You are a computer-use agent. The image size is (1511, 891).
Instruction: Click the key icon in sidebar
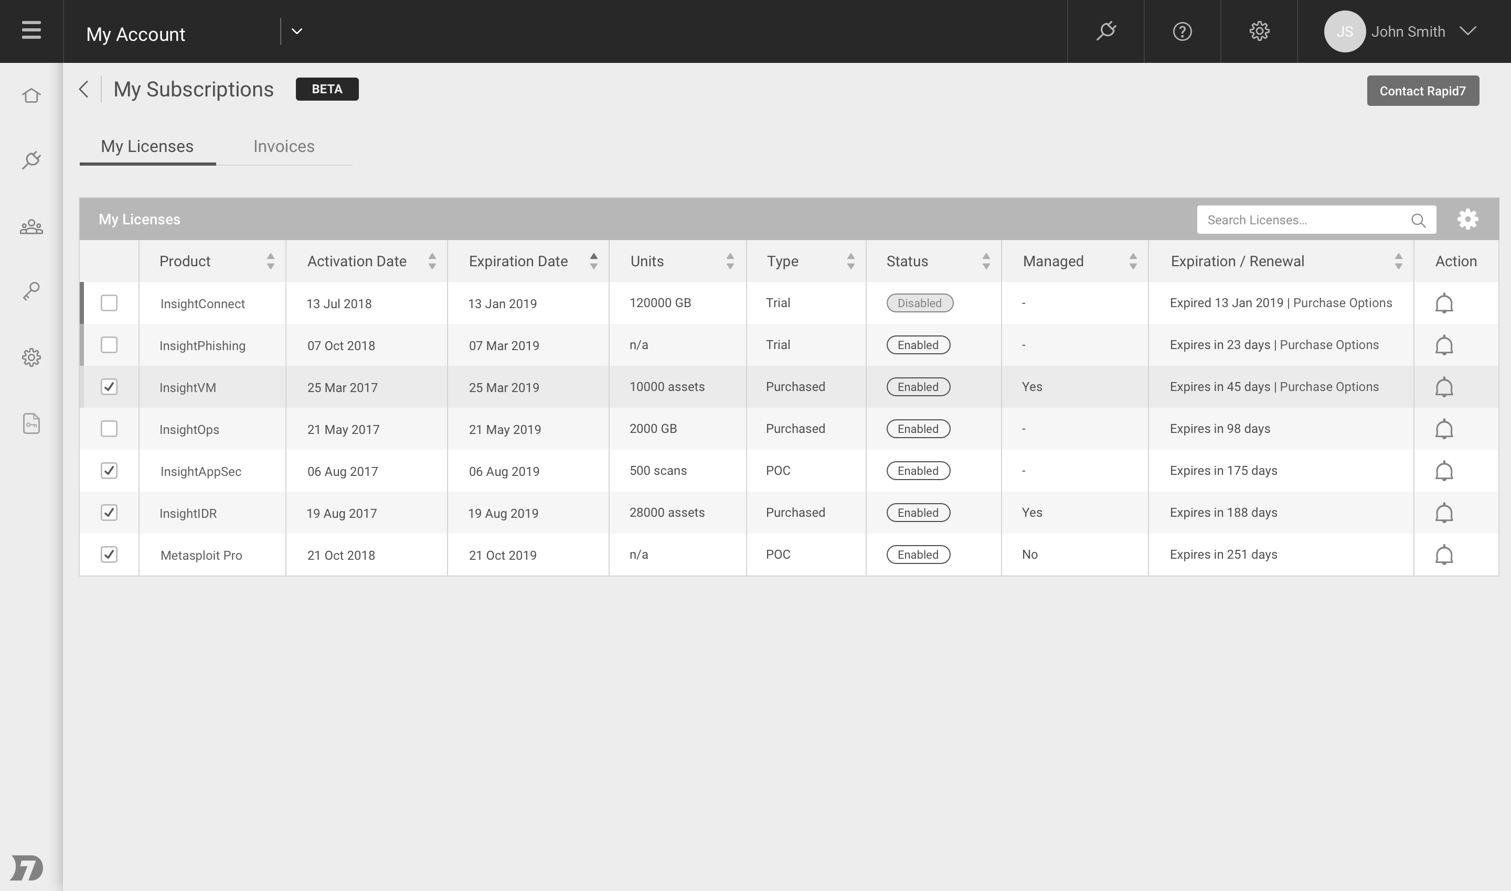click(31, 291)
